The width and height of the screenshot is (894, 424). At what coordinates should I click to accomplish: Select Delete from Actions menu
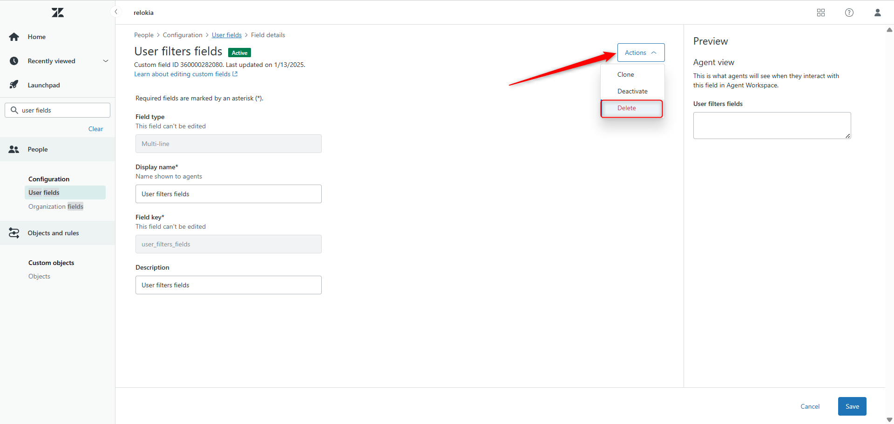coord(626,108)
